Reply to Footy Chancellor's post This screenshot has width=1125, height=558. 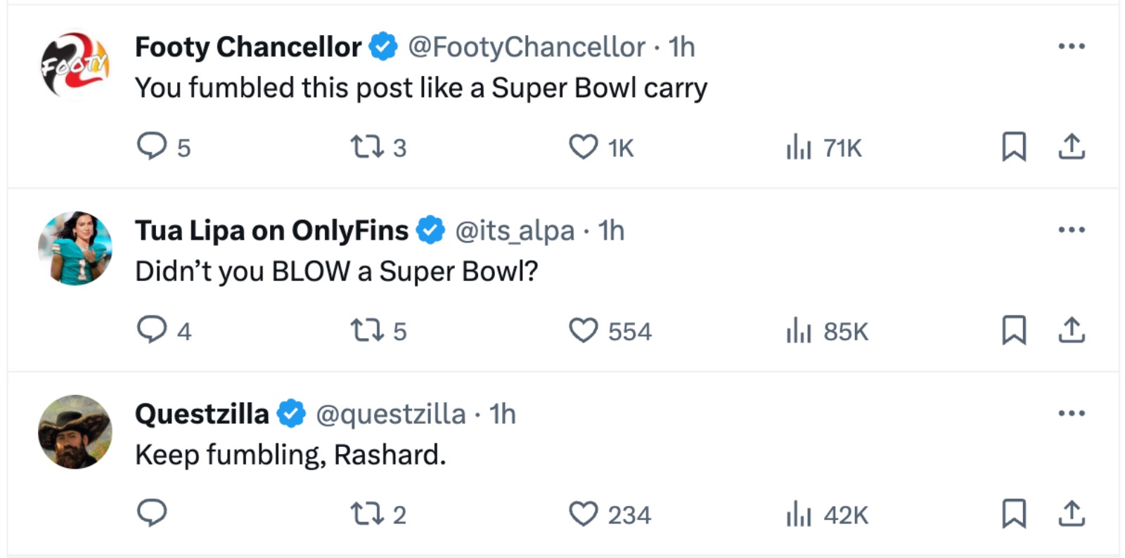coord(152,147)
